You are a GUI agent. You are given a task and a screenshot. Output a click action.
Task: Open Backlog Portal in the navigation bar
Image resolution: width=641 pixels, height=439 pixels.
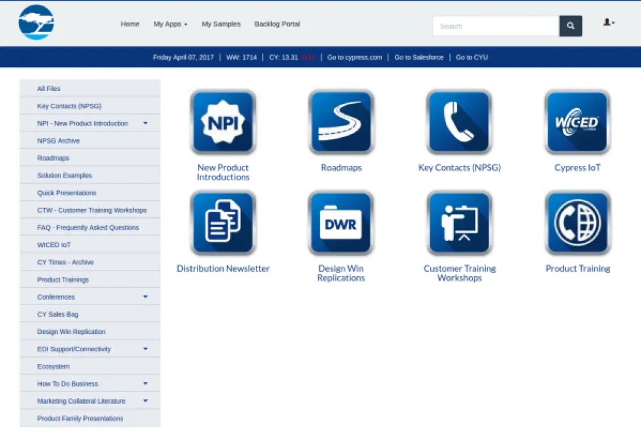[x=277, y=24]
